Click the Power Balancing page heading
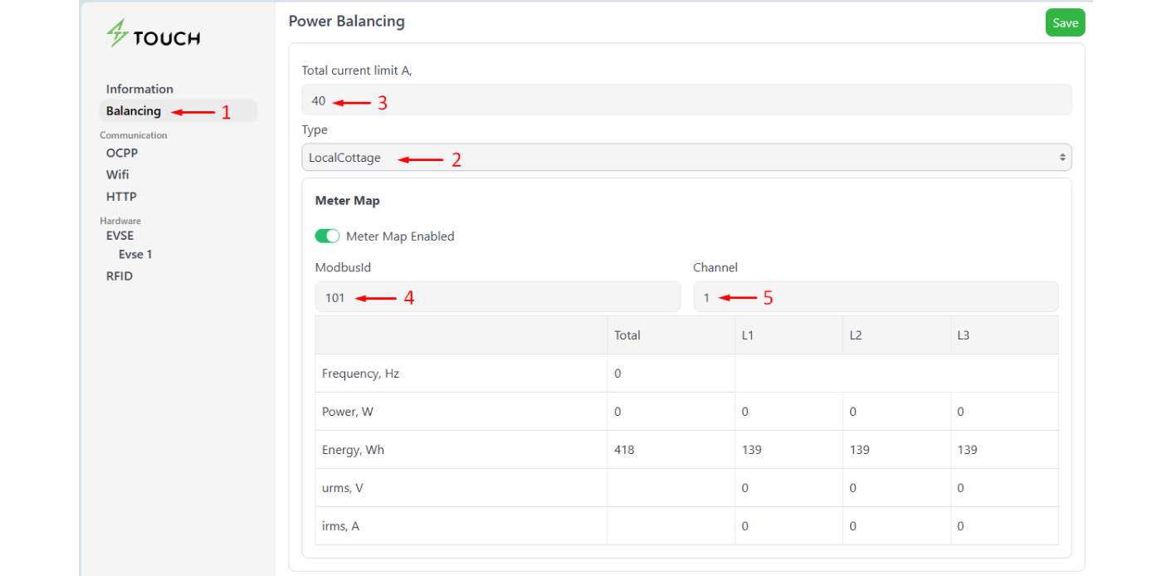This screenshot has width=1172, height=576. 347,21
